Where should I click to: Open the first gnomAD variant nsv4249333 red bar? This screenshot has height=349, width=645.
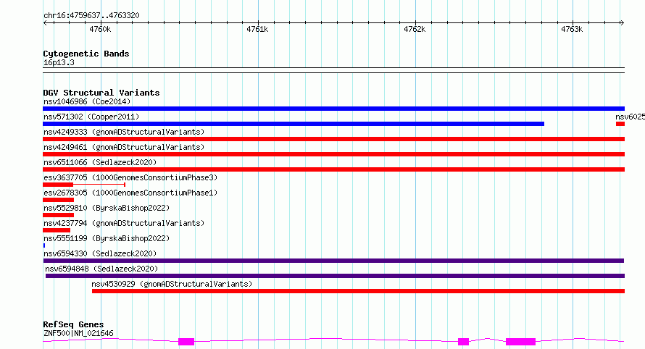tap(333, 139)
